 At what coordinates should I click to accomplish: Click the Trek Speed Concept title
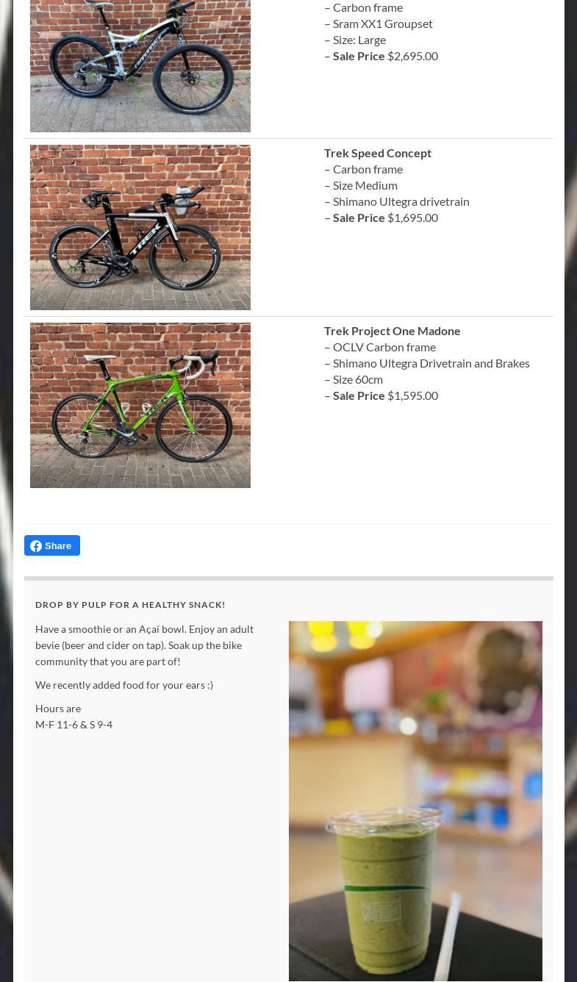(378, 153)
